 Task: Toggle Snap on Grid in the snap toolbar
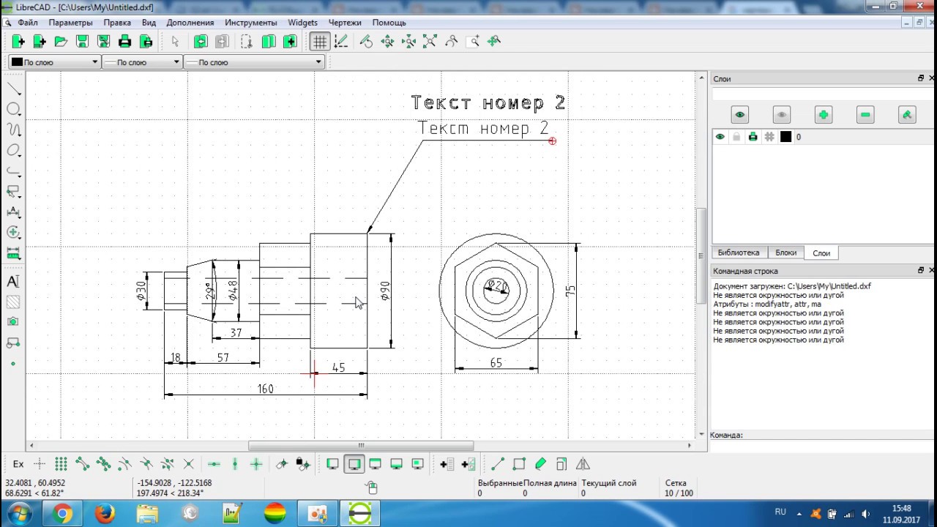coord(61,464)
